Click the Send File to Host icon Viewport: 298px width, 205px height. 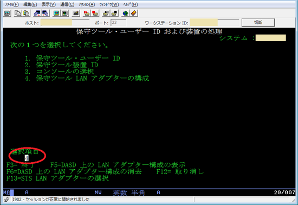pos(37,14)
